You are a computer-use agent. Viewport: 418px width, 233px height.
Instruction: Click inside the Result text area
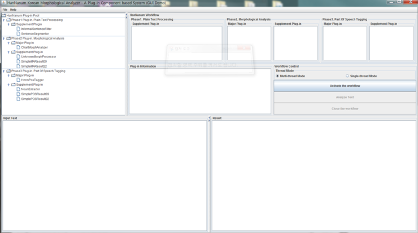[x=313, y=175]
